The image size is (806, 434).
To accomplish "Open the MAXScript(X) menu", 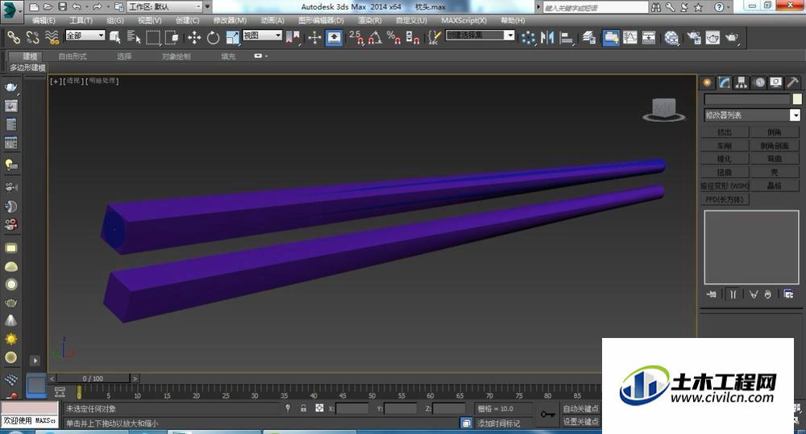I will coord(463,20).
